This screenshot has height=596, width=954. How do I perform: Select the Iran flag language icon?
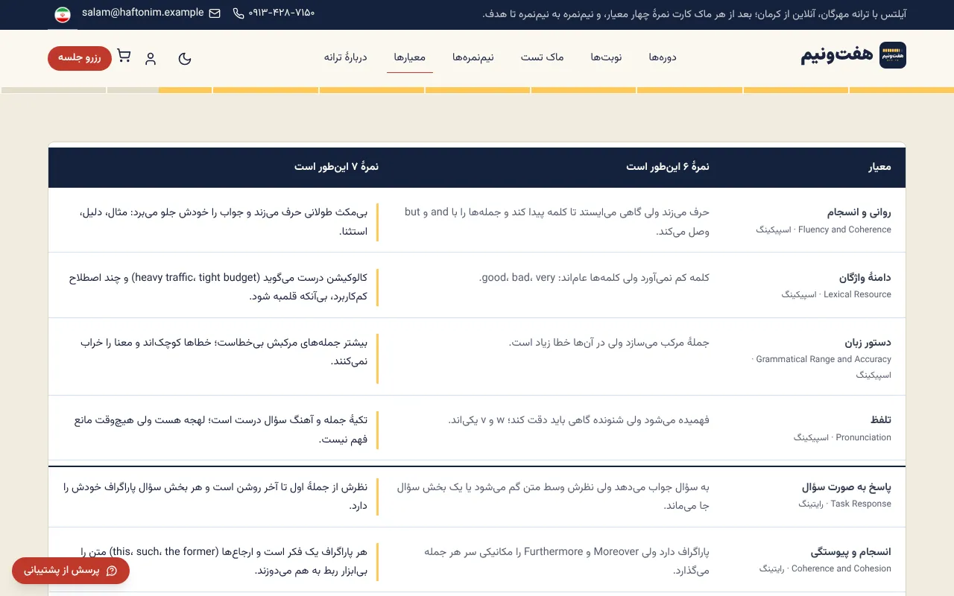[63, 14]
